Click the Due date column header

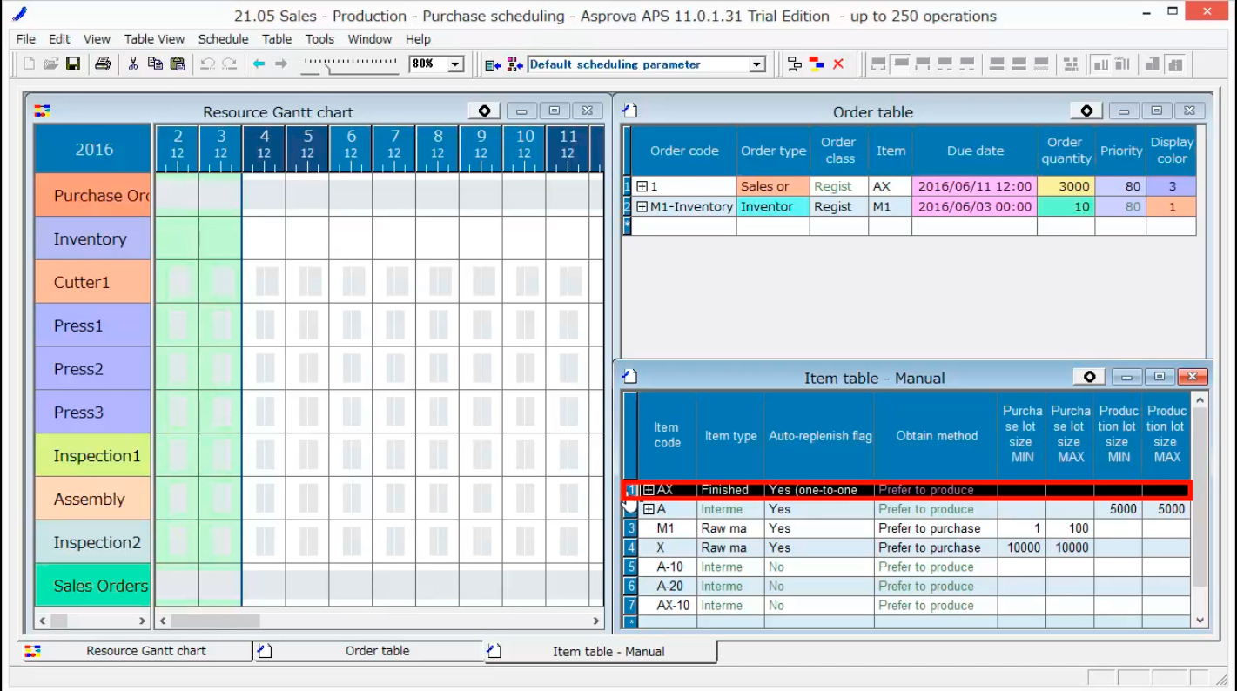[975, 151]
